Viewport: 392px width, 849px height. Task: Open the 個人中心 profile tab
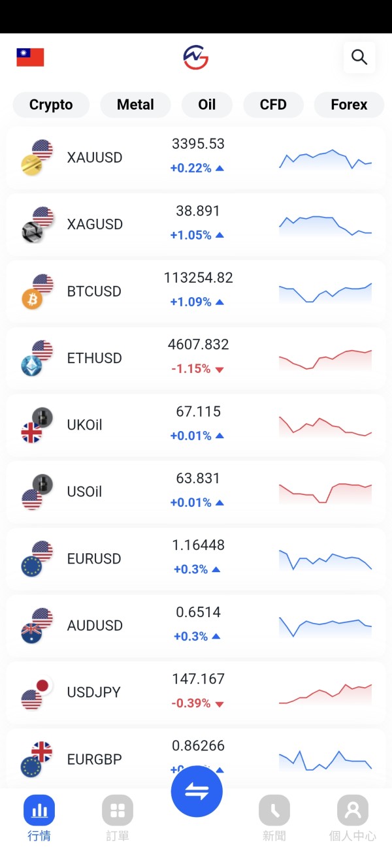[x=353, y=818]
